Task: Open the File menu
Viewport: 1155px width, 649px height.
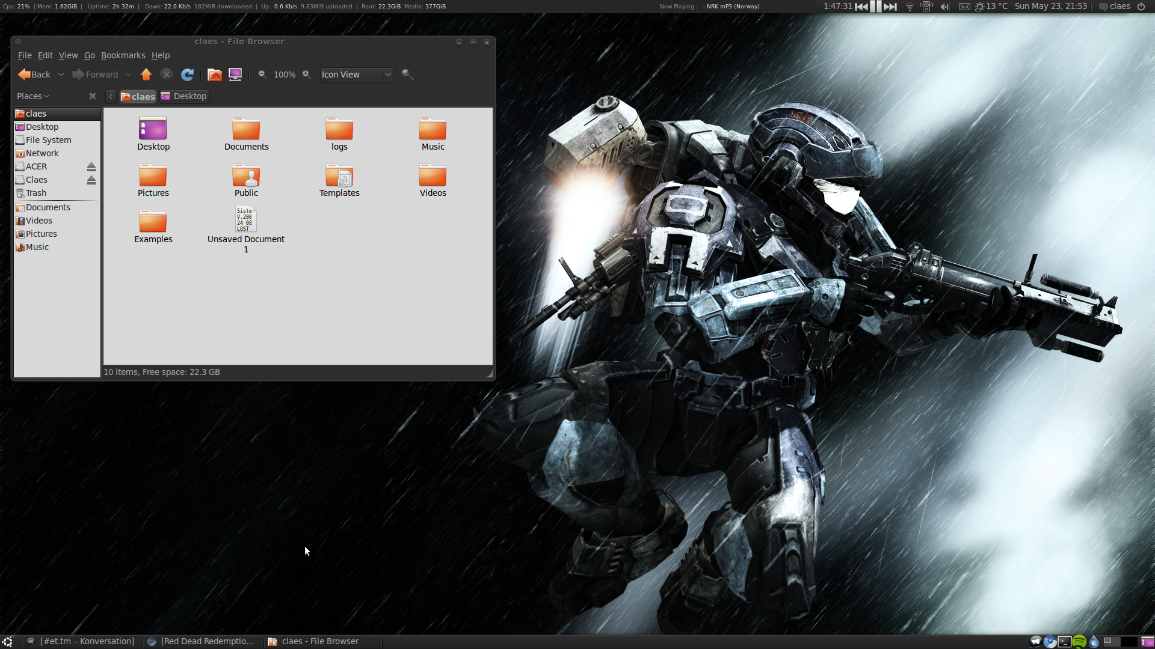Action: point(25,55)
